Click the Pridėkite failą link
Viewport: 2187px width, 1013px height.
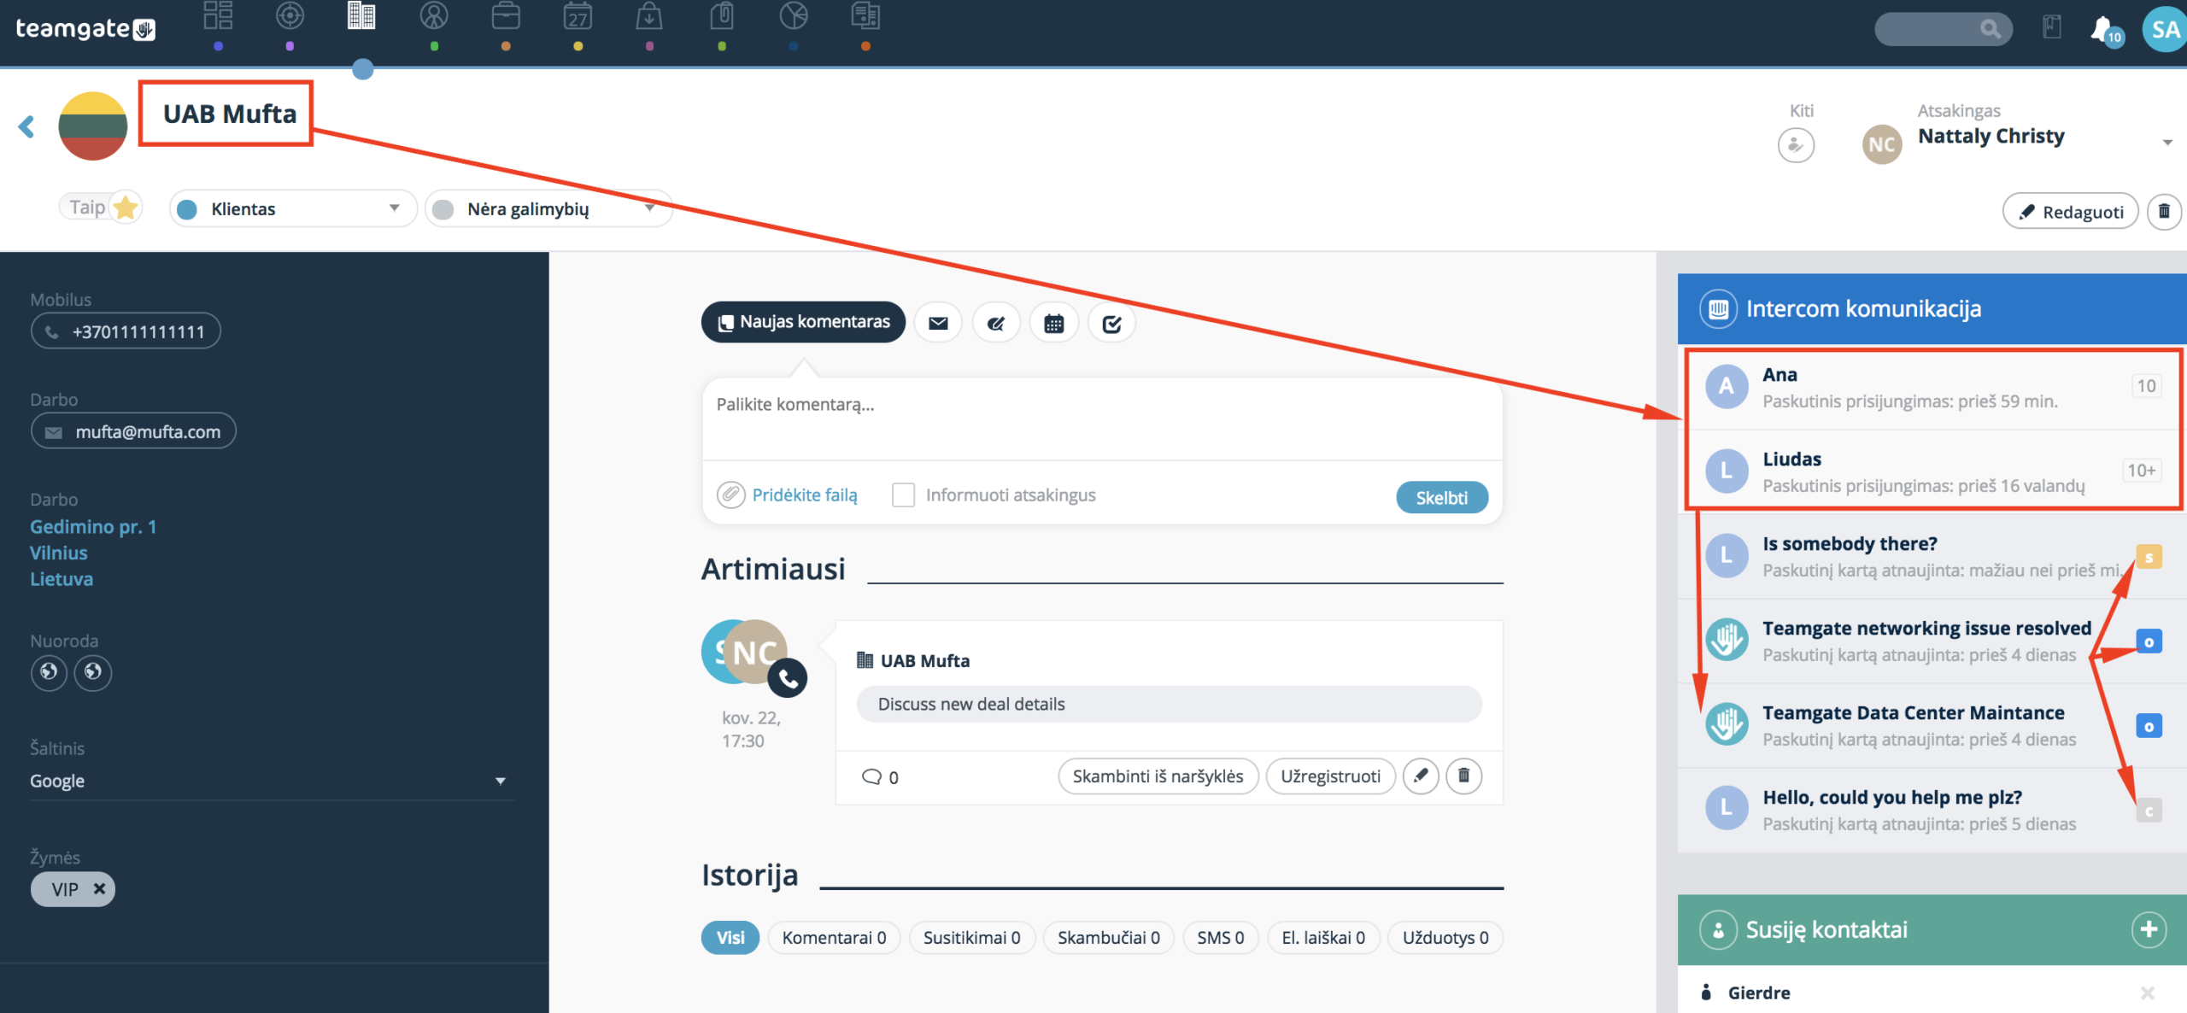point(804,495)
